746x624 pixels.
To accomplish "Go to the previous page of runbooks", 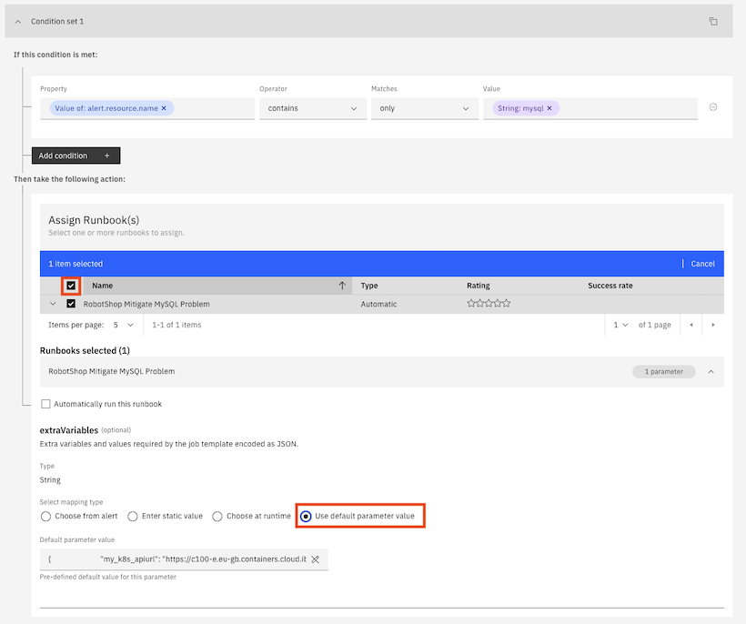I will [x=691, y=325].
